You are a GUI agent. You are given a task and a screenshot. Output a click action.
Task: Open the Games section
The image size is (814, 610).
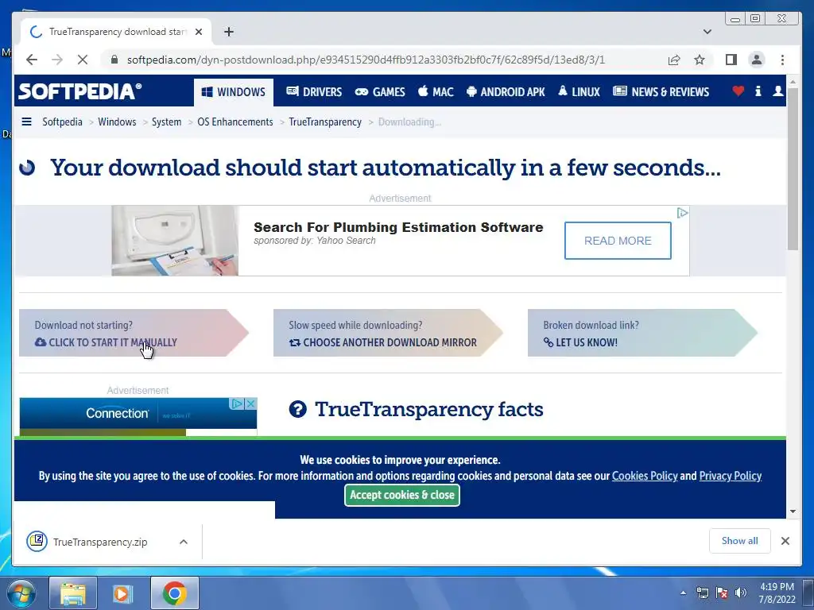[x=380, y=92]
